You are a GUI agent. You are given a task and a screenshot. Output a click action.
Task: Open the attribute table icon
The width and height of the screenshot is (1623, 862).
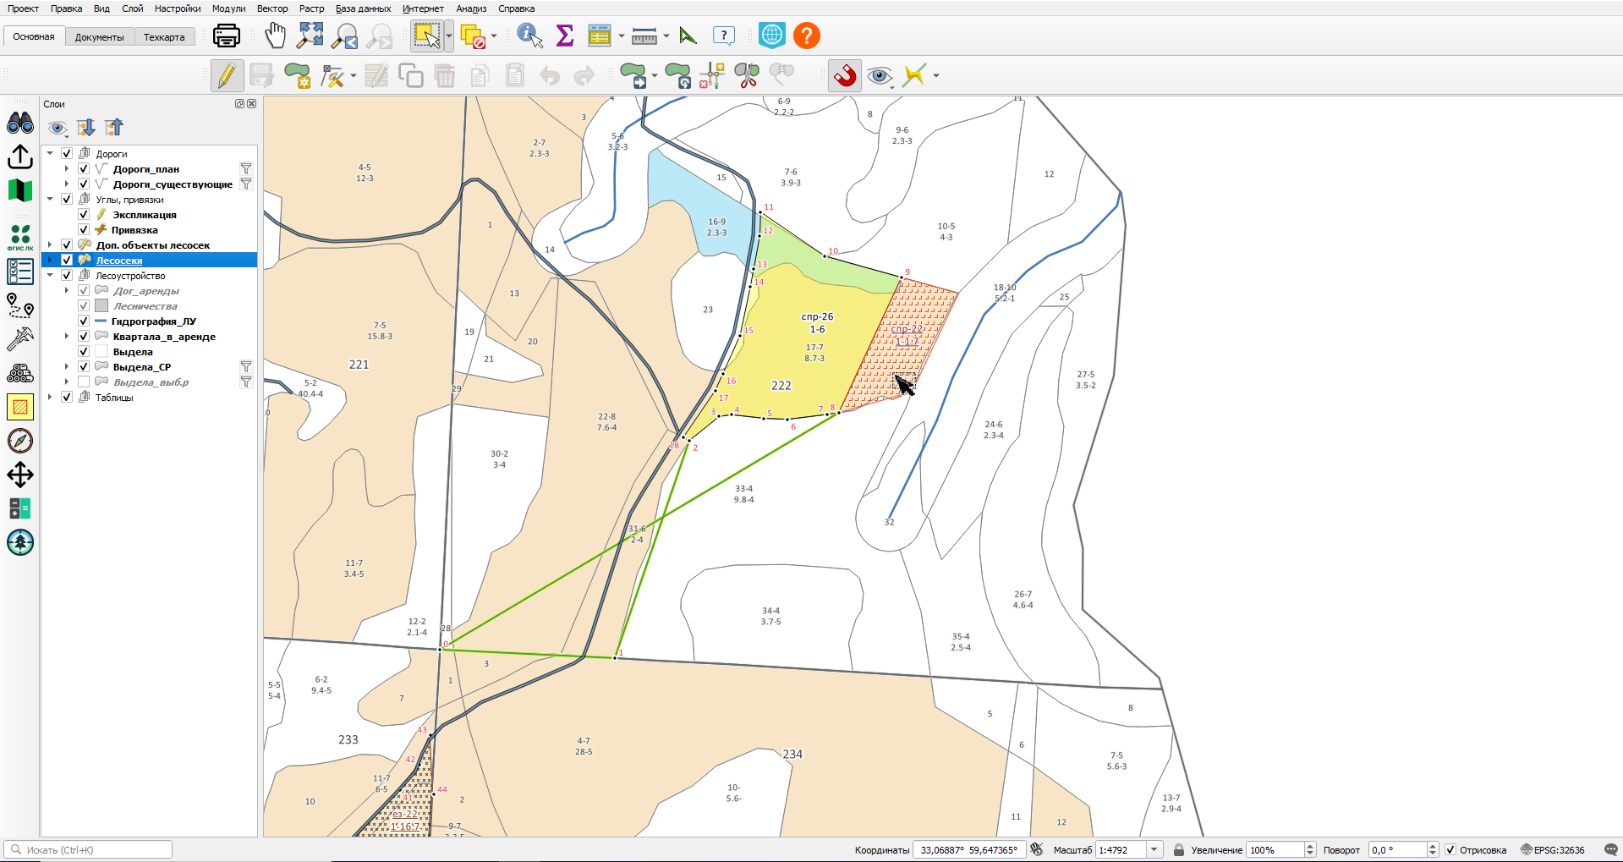[x=600, y=36]
